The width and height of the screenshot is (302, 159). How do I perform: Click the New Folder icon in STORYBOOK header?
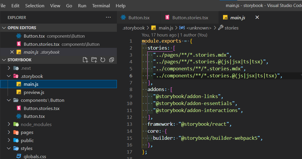(x=94, y=60)
